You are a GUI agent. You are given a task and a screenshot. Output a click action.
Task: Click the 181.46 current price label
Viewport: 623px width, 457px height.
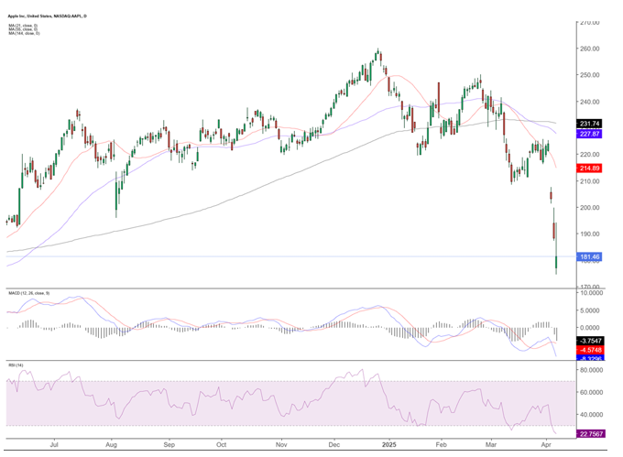pyautogui.click(x=589, y=257)
